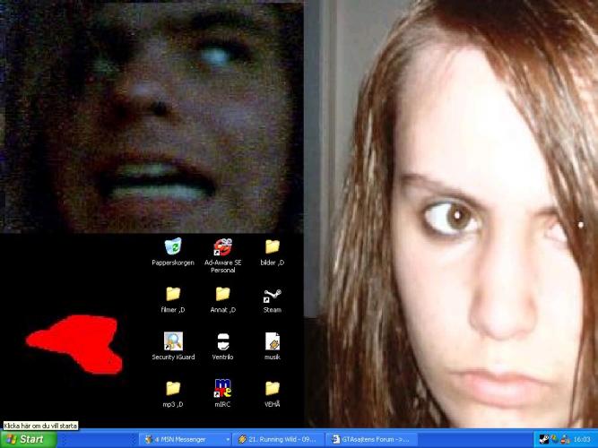Click the red painted blob on desktop
Screen dimensions: 598x448
75,344
